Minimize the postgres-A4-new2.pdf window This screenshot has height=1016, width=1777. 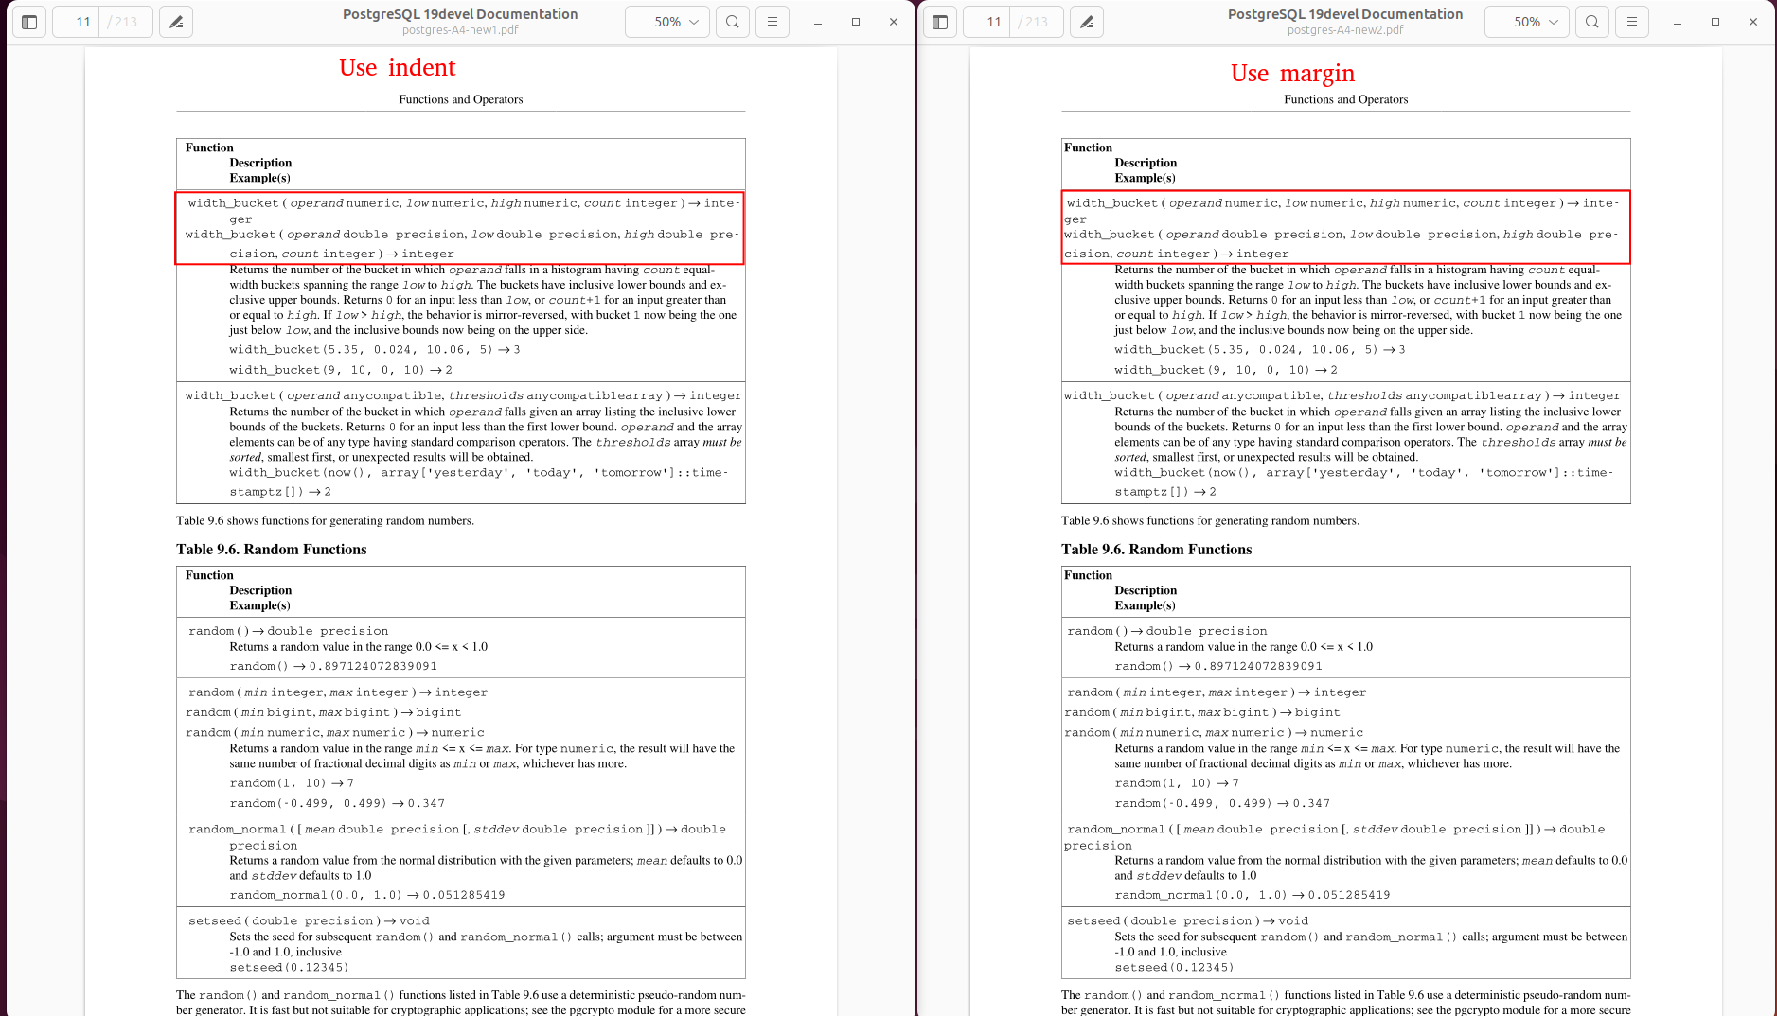click(1678, 22)
